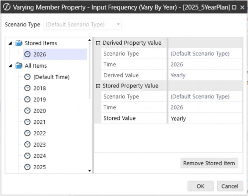Click clock icon beside (Default Time)
This screenshot has height=196, width=248.
pyautogui.click(x=27, y=77)
